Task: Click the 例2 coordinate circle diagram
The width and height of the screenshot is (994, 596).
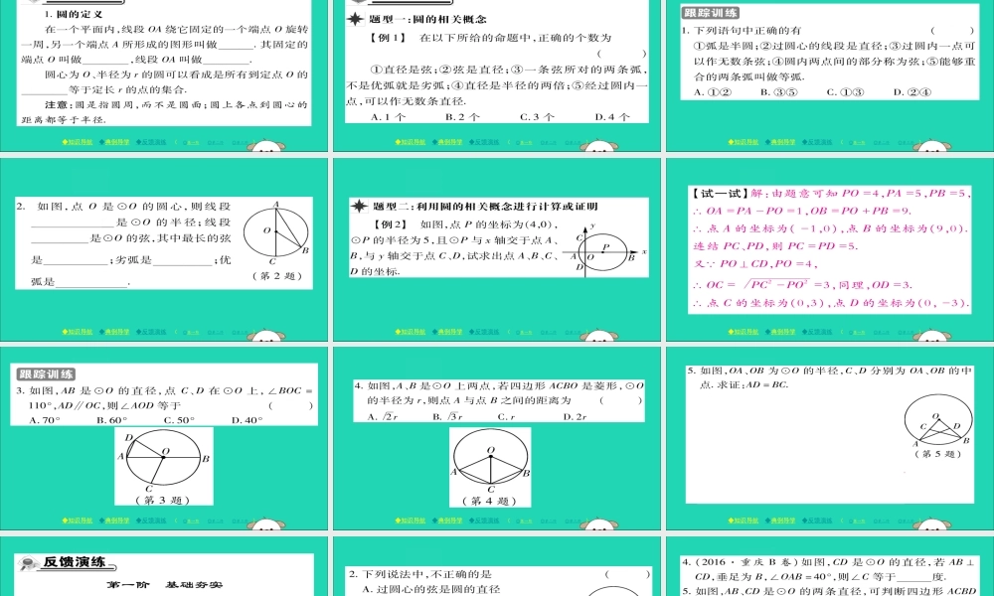Action: pos(603,249)
